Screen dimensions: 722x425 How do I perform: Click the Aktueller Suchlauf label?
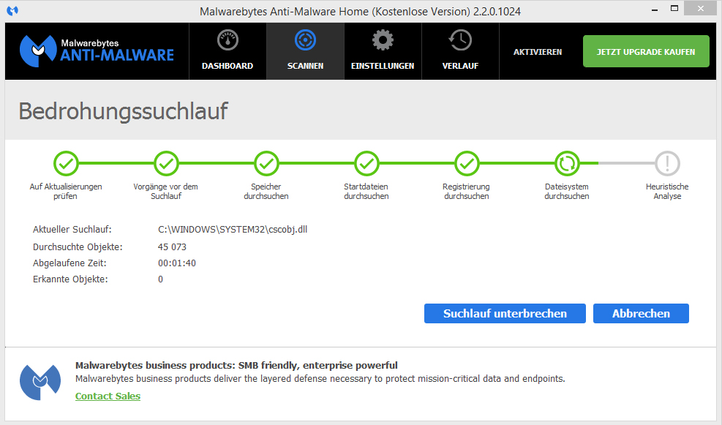click(x=72, y=229)
